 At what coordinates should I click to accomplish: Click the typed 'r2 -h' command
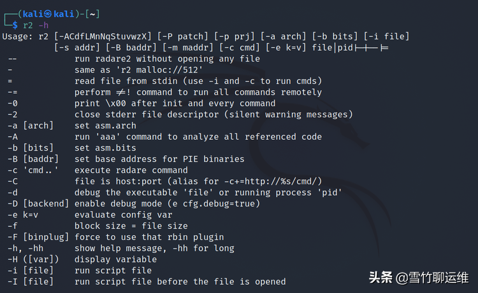coord(34,25)
